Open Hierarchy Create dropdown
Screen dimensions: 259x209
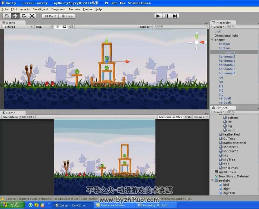[219, 27]
